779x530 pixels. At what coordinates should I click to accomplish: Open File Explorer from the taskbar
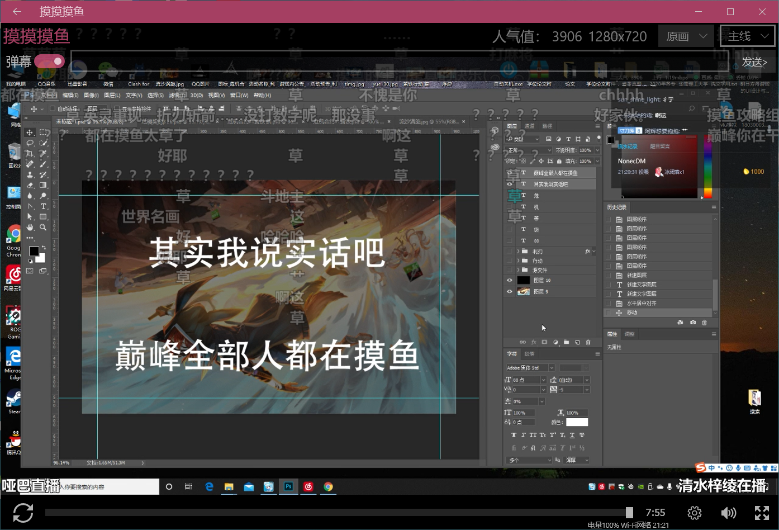tap(229, 486)
